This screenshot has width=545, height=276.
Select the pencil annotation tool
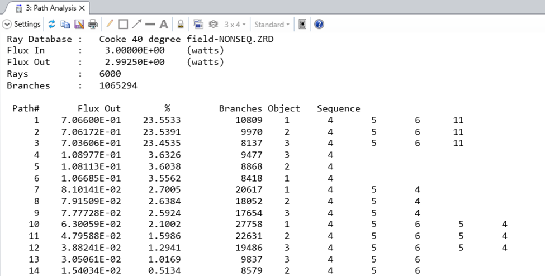[x=110, y=25]
